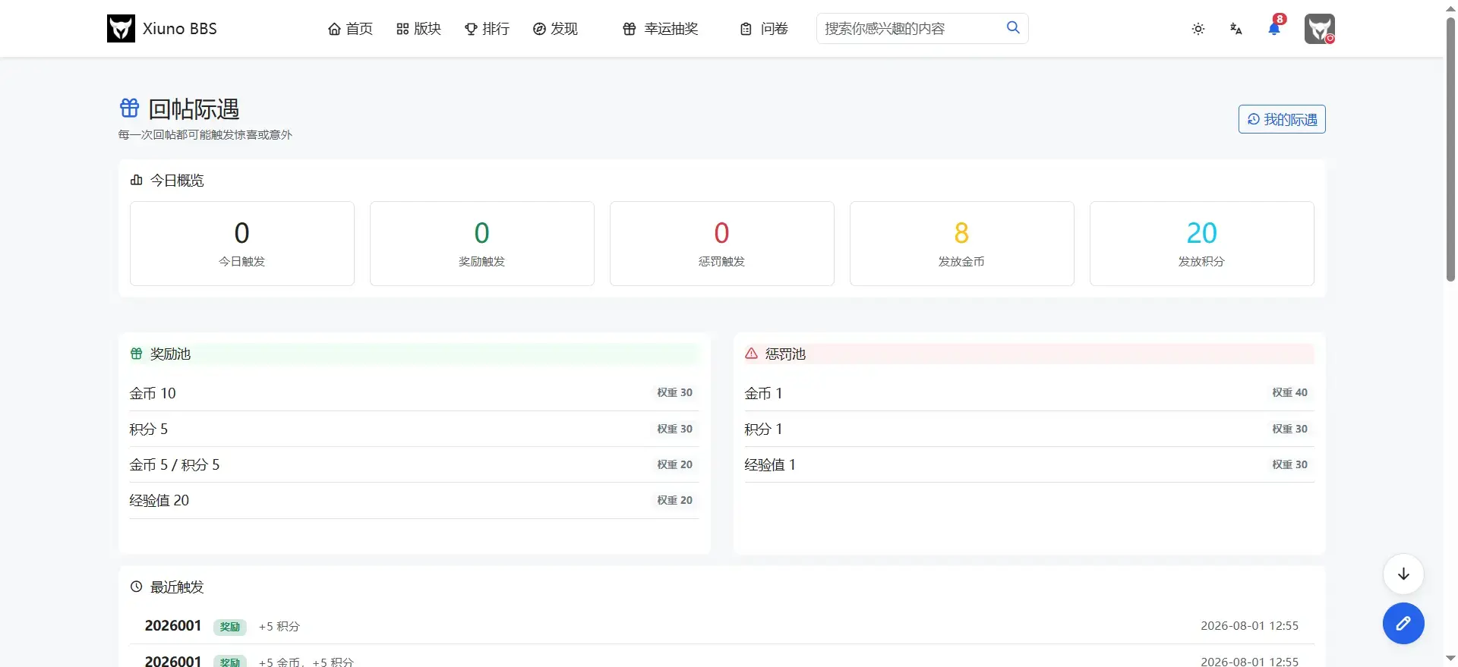Select the 发放积分 stat card
Viewport: 1458px width, 667px height.
(x=1202, y=244)
